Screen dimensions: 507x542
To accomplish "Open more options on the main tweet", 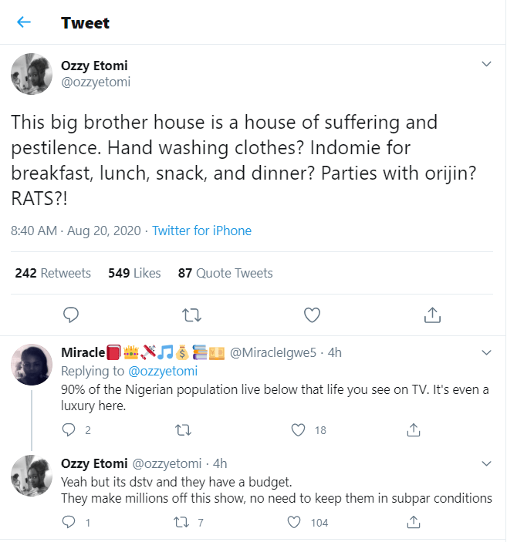I will click(486, 64).
